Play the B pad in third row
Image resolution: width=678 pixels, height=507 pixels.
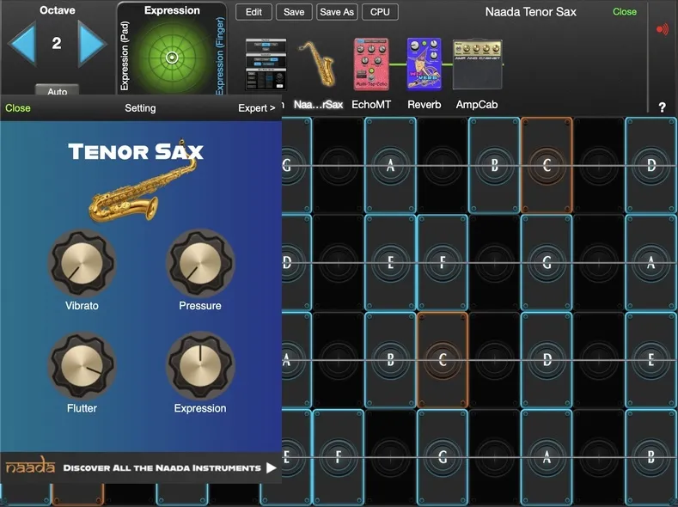(x=390, y=359)
